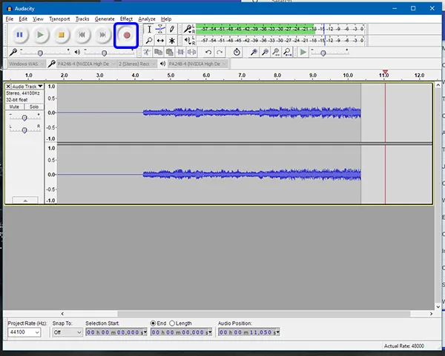This screenshot has height=356, width=445.
Task: Click the Pause transport button
Action: (x=19, y=35)
